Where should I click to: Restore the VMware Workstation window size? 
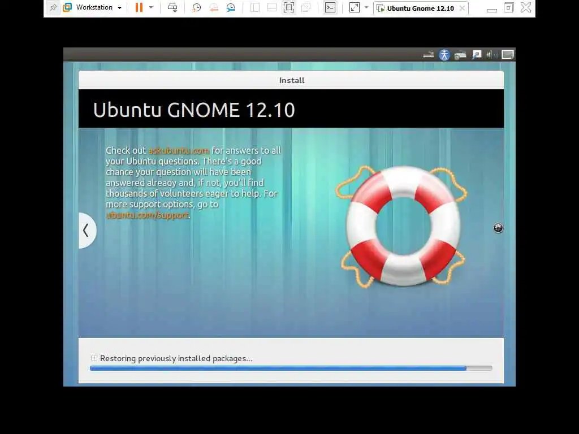click(508, 7)
